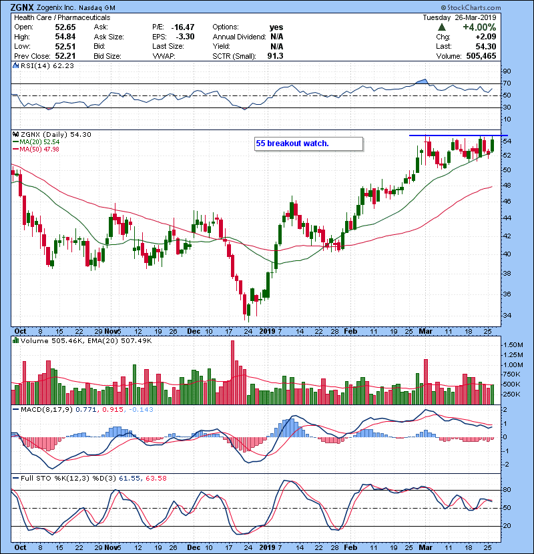Click the tallest volume bar in mid-December
The height and width of the screenshot is (554, 534).
click(x=232, y=372)
